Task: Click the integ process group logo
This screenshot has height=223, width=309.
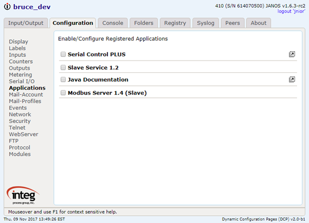Action: [23, 195]
